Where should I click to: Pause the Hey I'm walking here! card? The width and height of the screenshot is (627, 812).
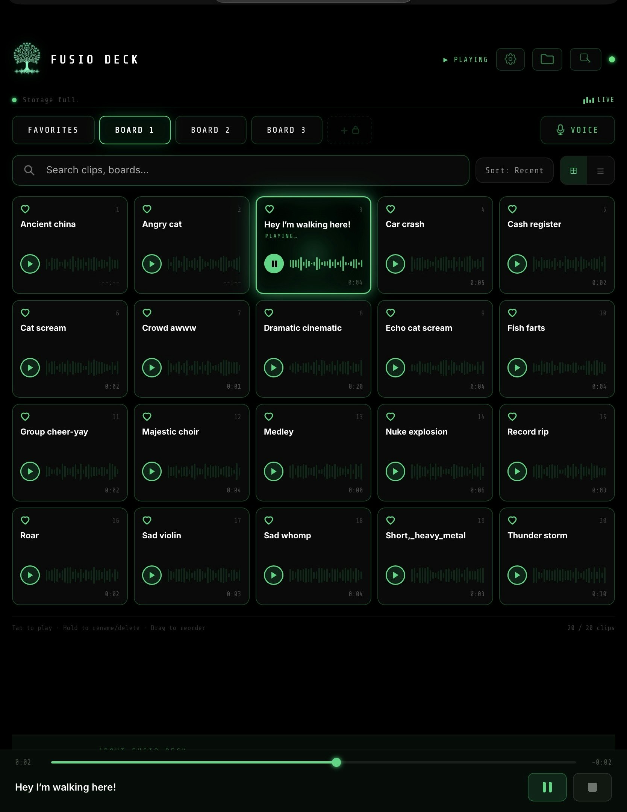click(x=274, y=264)
